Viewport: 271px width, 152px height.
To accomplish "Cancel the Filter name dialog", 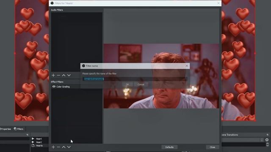I will (x=141, y=84).
